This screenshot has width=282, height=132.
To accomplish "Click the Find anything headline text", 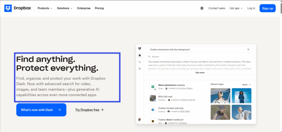I will click(46, 59).
